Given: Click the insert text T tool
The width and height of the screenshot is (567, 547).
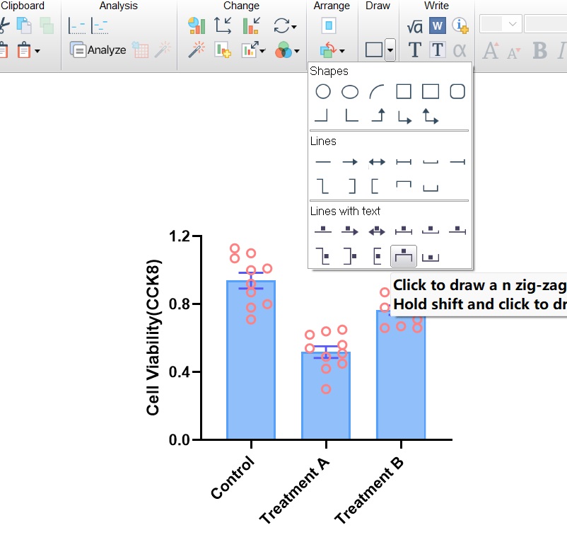Looking at the screenshot, I should click(x=415, y=50).
